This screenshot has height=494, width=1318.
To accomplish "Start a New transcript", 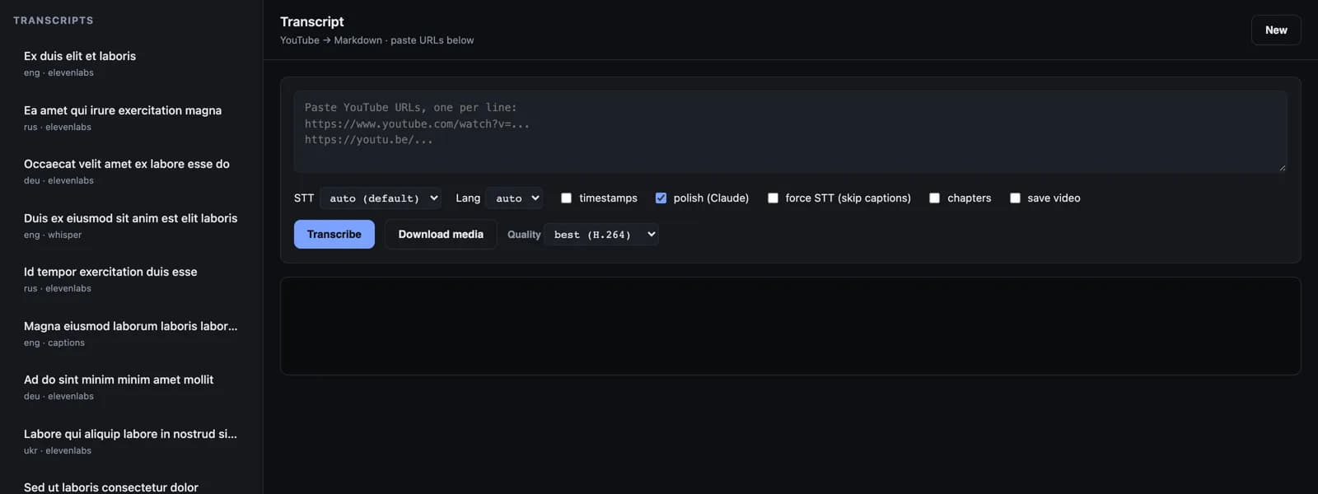I will pyautogui.click(x=1276, y=30).
